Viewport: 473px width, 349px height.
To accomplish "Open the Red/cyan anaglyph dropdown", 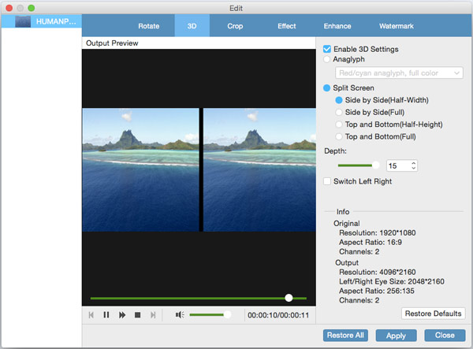I will [x=398, y=73].
